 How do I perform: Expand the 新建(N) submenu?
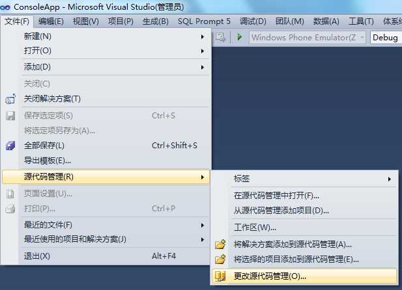[x=106, y=36]
